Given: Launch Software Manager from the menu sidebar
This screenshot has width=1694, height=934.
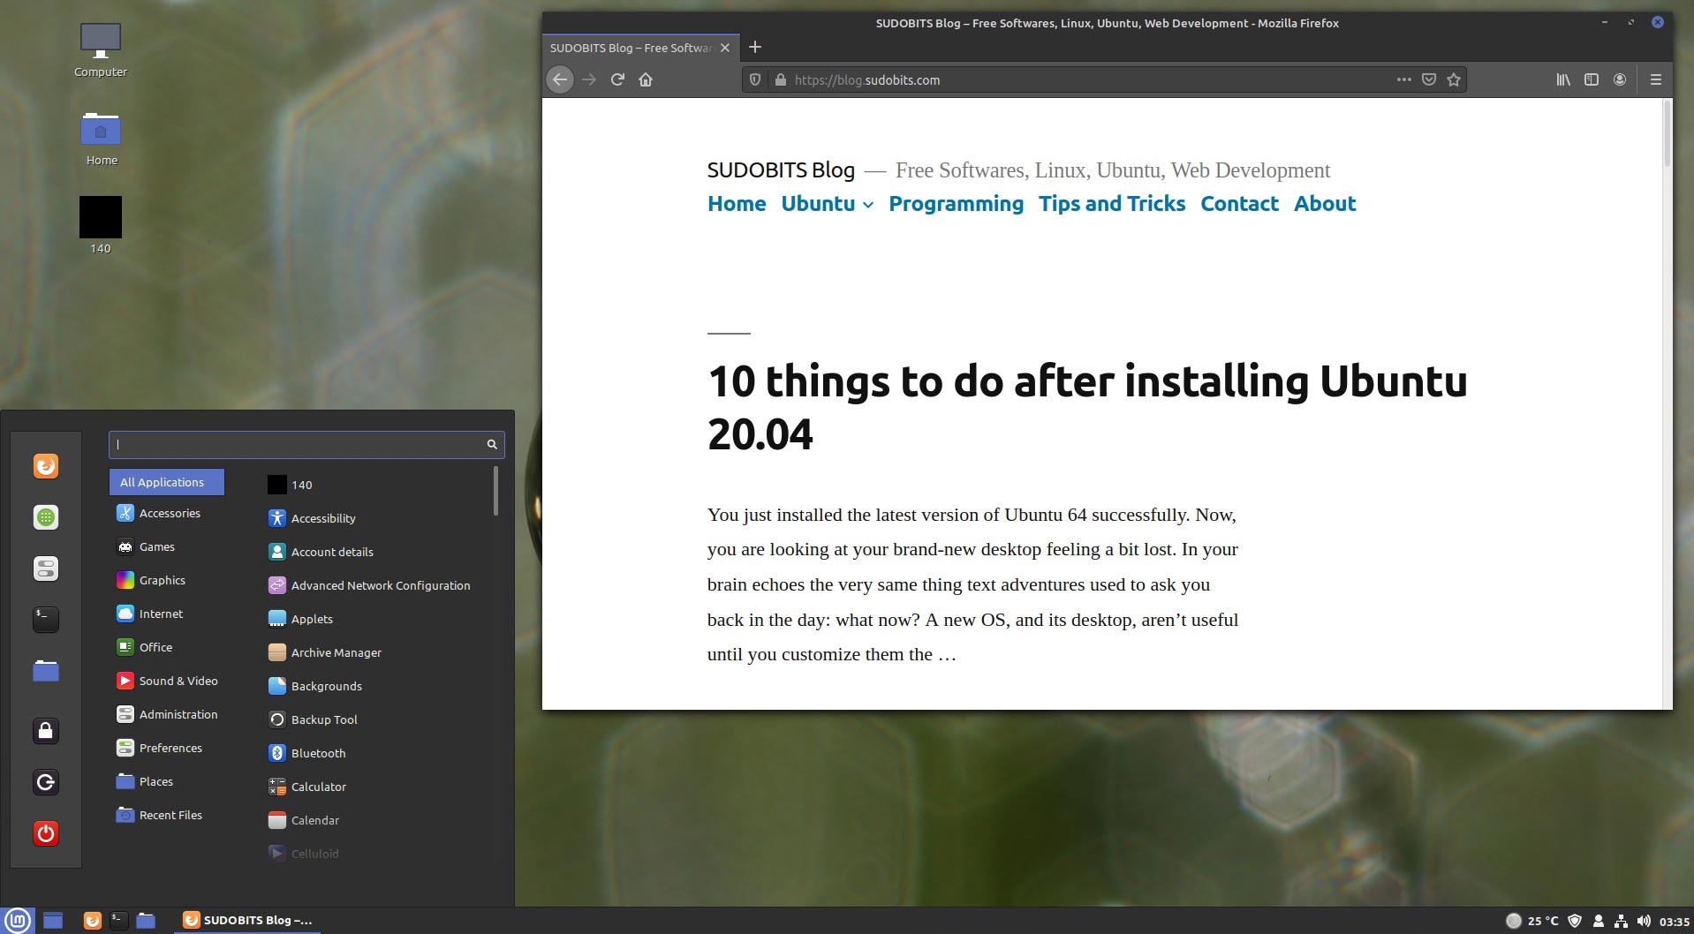Looking at the screenshot, I should [x=46, y=517].
